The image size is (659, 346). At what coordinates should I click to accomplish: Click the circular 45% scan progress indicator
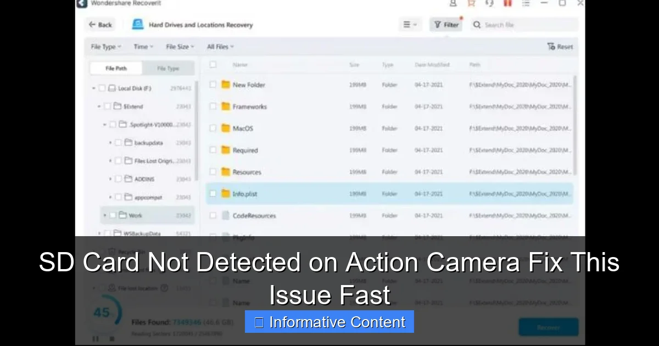click(103, 314)
